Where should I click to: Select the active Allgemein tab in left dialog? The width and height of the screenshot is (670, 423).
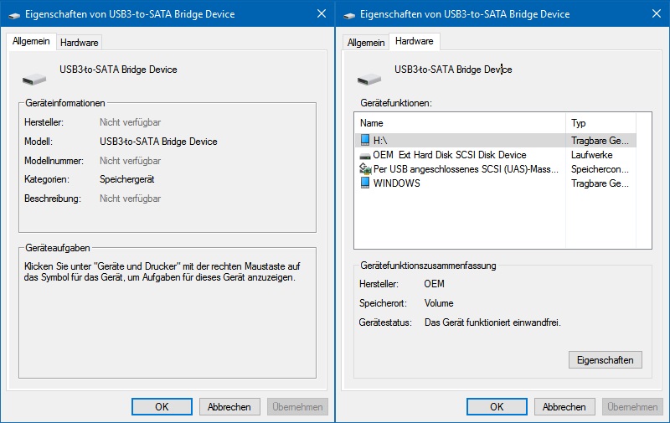[x=32, y=42]
